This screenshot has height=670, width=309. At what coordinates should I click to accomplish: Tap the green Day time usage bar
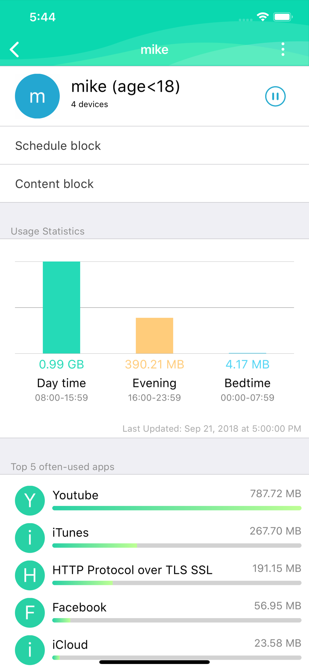(x=62, y=307)
